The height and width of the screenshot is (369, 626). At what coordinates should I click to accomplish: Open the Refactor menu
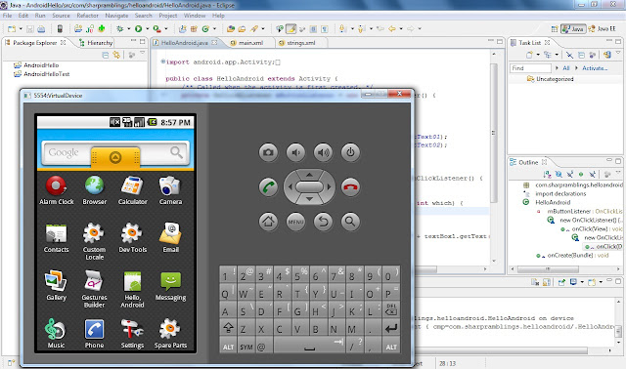coord(87,16)
